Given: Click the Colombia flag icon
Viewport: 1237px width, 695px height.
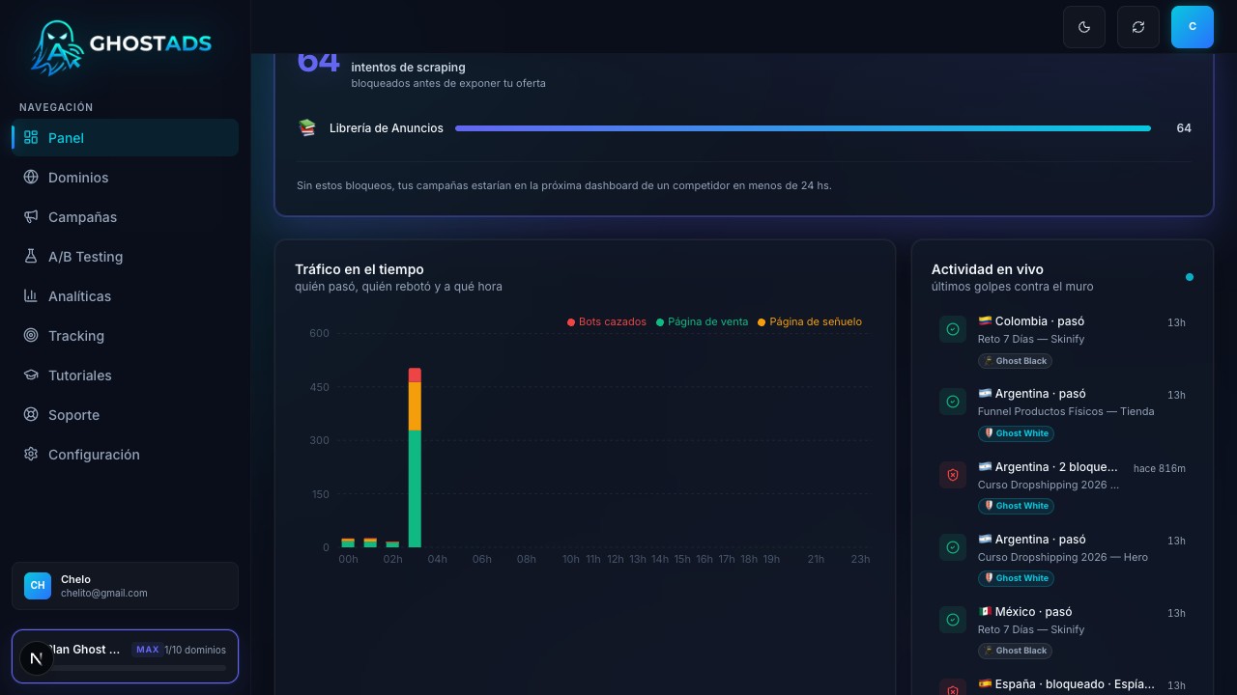Looking at the screenshot, I should tap(985, 321).
